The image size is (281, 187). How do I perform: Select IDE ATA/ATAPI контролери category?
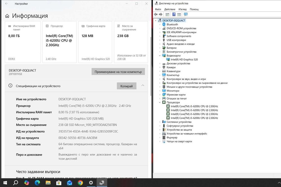pyautogui.click(x=181, y=32)
